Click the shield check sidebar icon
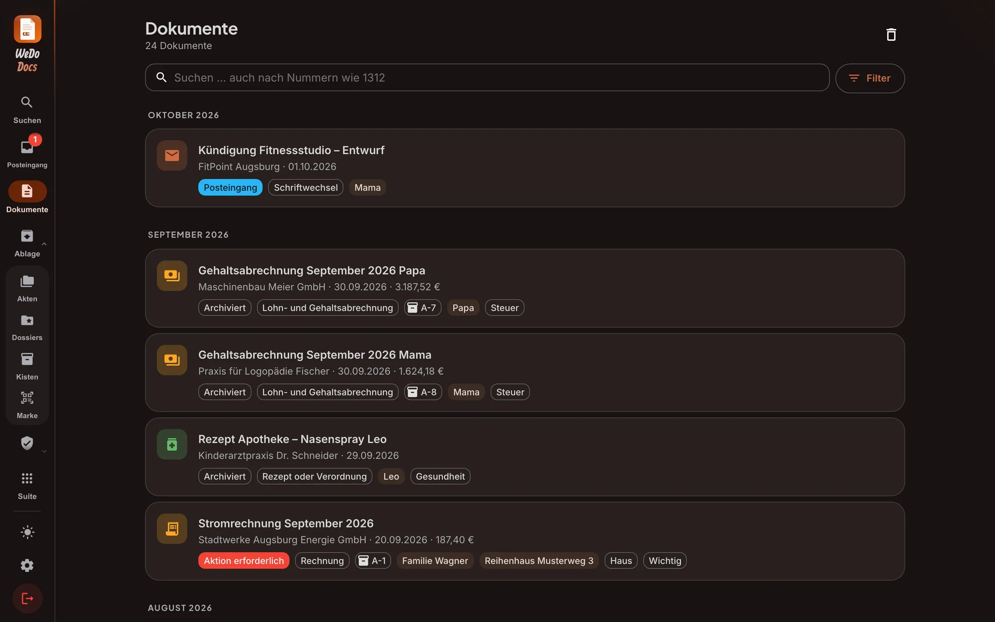Image resolution: width=995 pixels, height=622 pixels. click(x=27, y=443)
